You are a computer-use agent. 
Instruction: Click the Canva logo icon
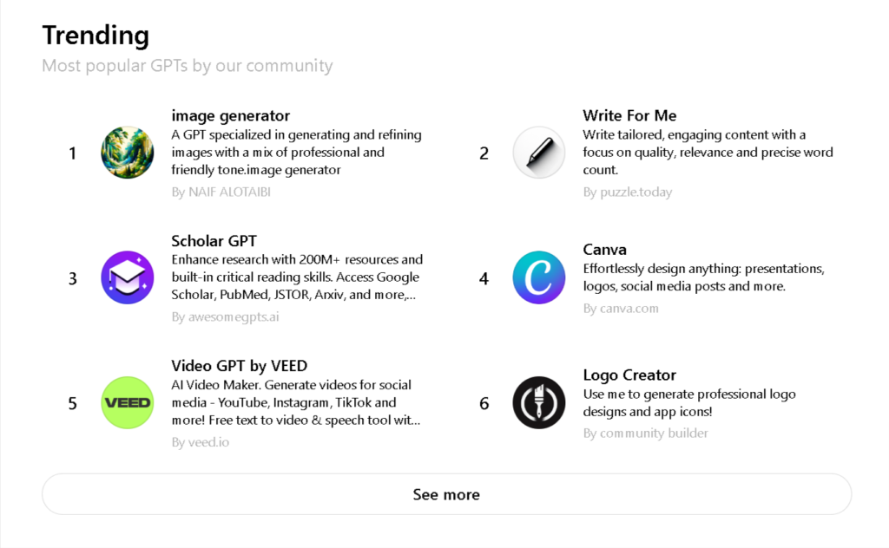click(x=538, y=277)
